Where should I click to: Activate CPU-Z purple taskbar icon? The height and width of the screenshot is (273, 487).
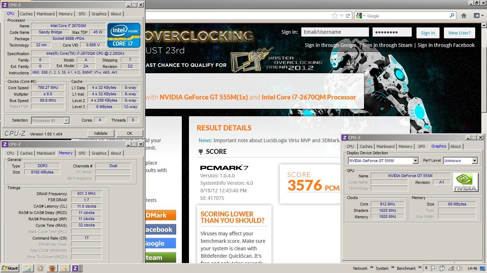75,268
